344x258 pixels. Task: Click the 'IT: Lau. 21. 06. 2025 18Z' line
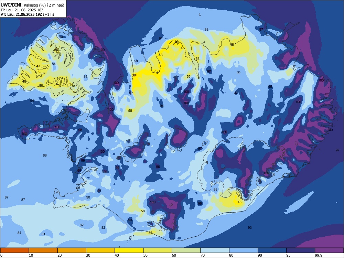click(22, 10)
